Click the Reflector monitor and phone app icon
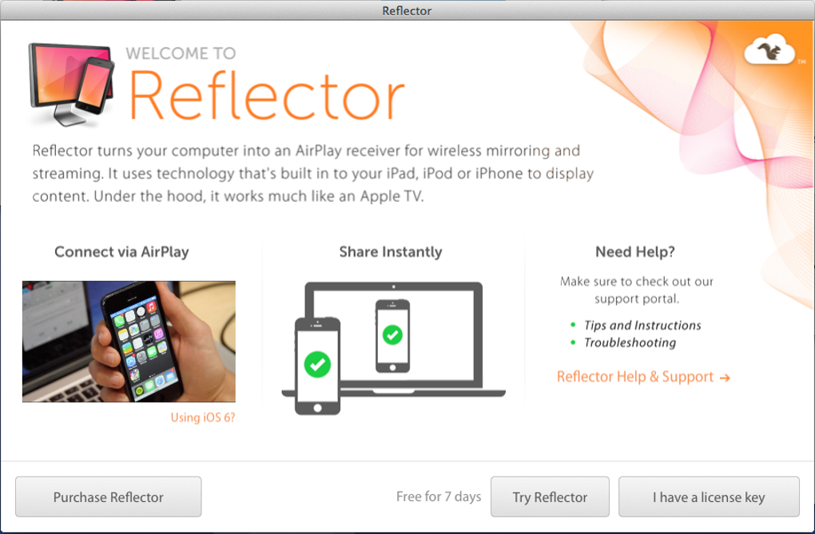This screenshot has height=534, width=815. point(72,85)
